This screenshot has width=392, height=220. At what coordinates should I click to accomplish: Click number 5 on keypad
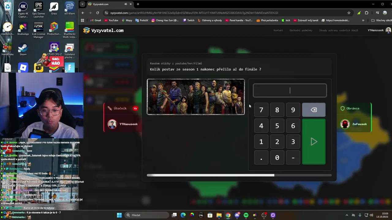pyautogui.click(x=277, y=126)
